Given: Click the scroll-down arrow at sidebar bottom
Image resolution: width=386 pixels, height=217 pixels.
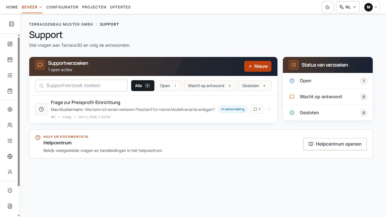Looking at the screenshot, I should coord(19,215).
